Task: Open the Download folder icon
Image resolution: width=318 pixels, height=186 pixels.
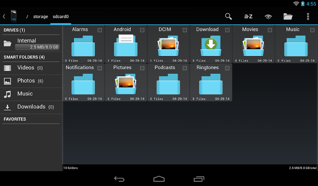Action: [211, 46]
